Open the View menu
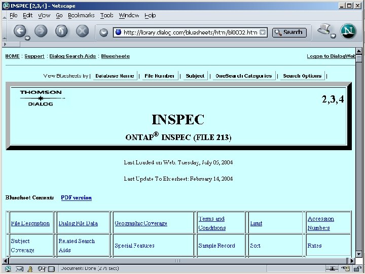The image size is (365, 274). coord(44,15)
